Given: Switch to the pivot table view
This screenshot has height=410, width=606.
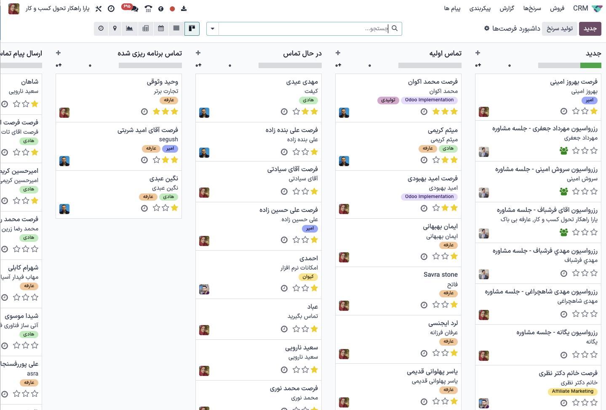Looking at the screenshot, I should pos(146,29).
